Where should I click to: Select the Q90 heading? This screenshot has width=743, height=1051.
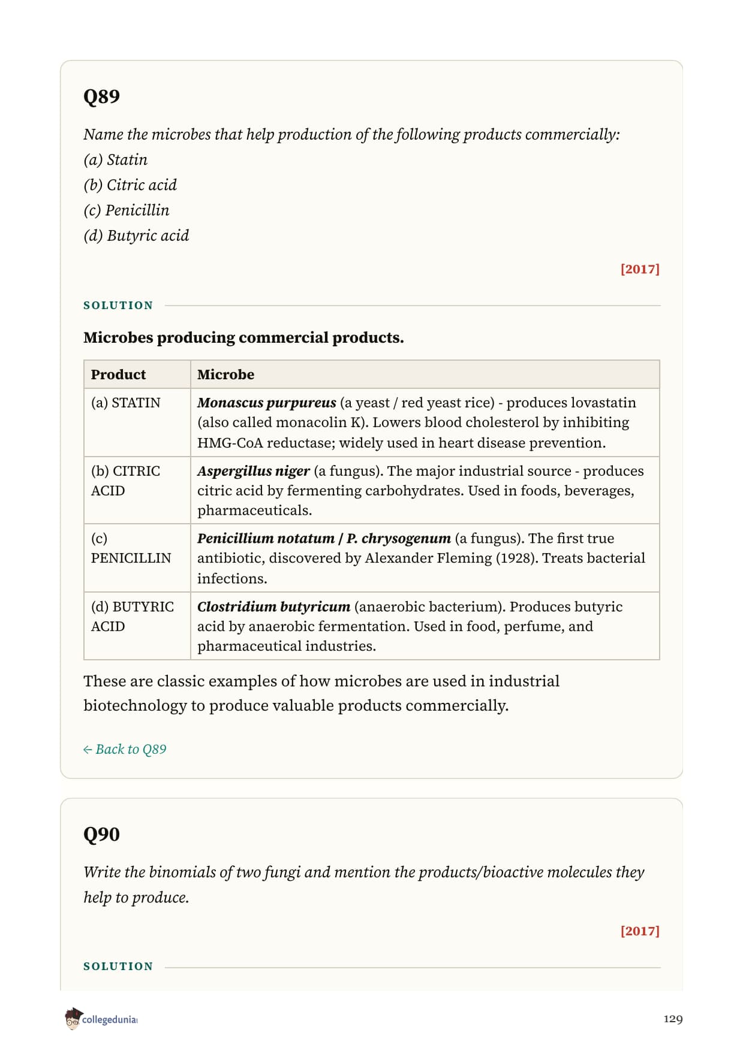point(101,833)
